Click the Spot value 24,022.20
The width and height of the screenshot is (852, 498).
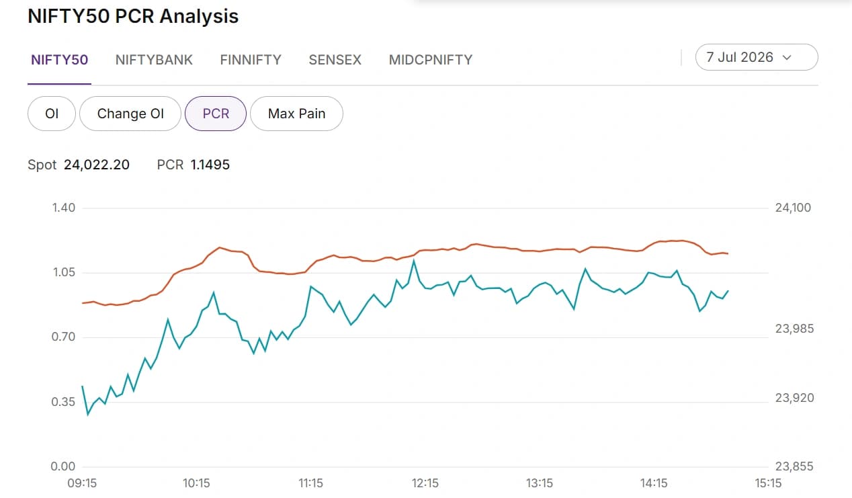coord(97,165)
